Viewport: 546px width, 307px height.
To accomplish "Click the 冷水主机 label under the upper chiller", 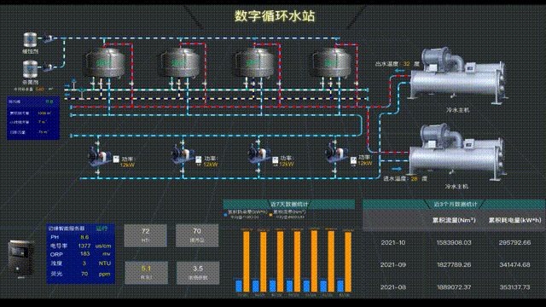I will (x=457, y=110).
